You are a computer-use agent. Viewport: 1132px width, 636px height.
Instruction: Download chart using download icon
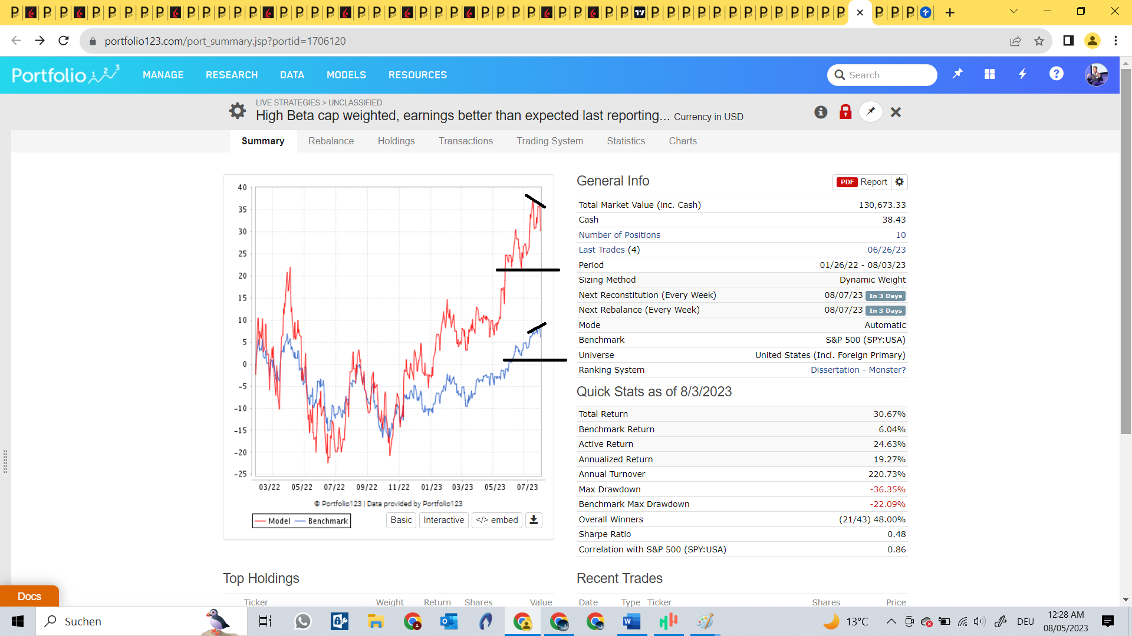(534, 520)
